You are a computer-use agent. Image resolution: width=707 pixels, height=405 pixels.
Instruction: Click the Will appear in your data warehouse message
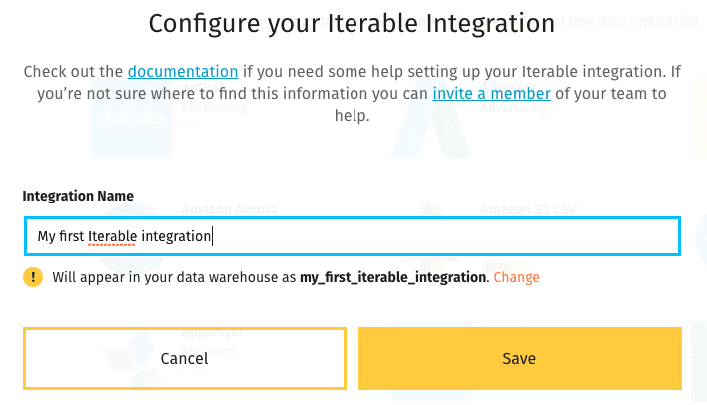(x=296, y=277)
